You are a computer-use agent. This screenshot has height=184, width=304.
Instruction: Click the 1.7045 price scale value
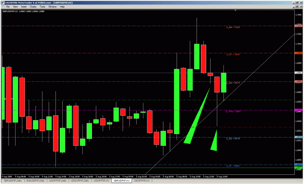299,15
